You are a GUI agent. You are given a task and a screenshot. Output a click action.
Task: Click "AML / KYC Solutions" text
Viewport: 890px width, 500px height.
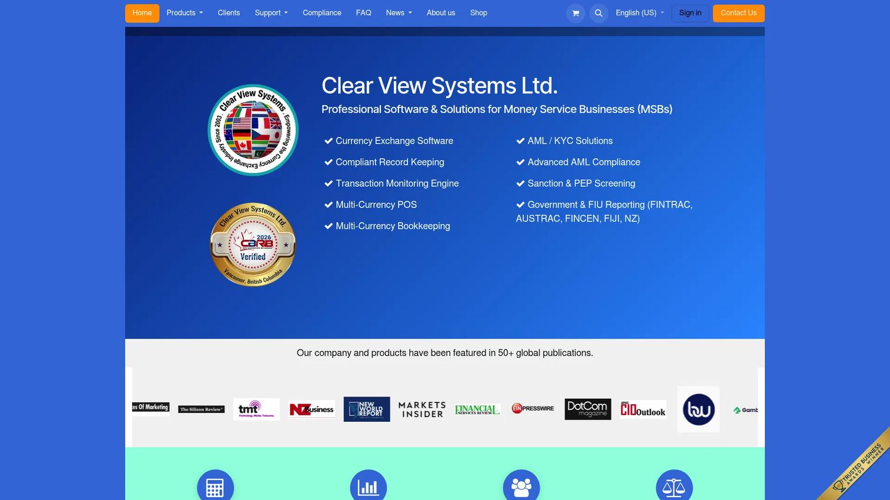coord(570,141)
